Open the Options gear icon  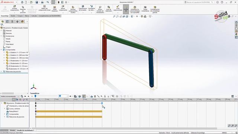coord(66,2)
